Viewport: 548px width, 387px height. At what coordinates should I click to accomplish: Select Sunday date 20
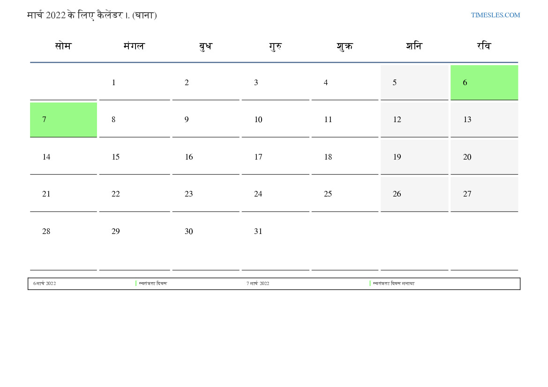tap(484, 157)
